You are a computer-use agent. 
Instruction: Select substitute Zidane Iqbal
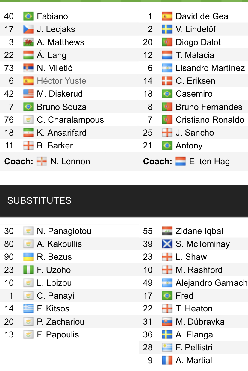pyautogui.click(x=199, y=231)
